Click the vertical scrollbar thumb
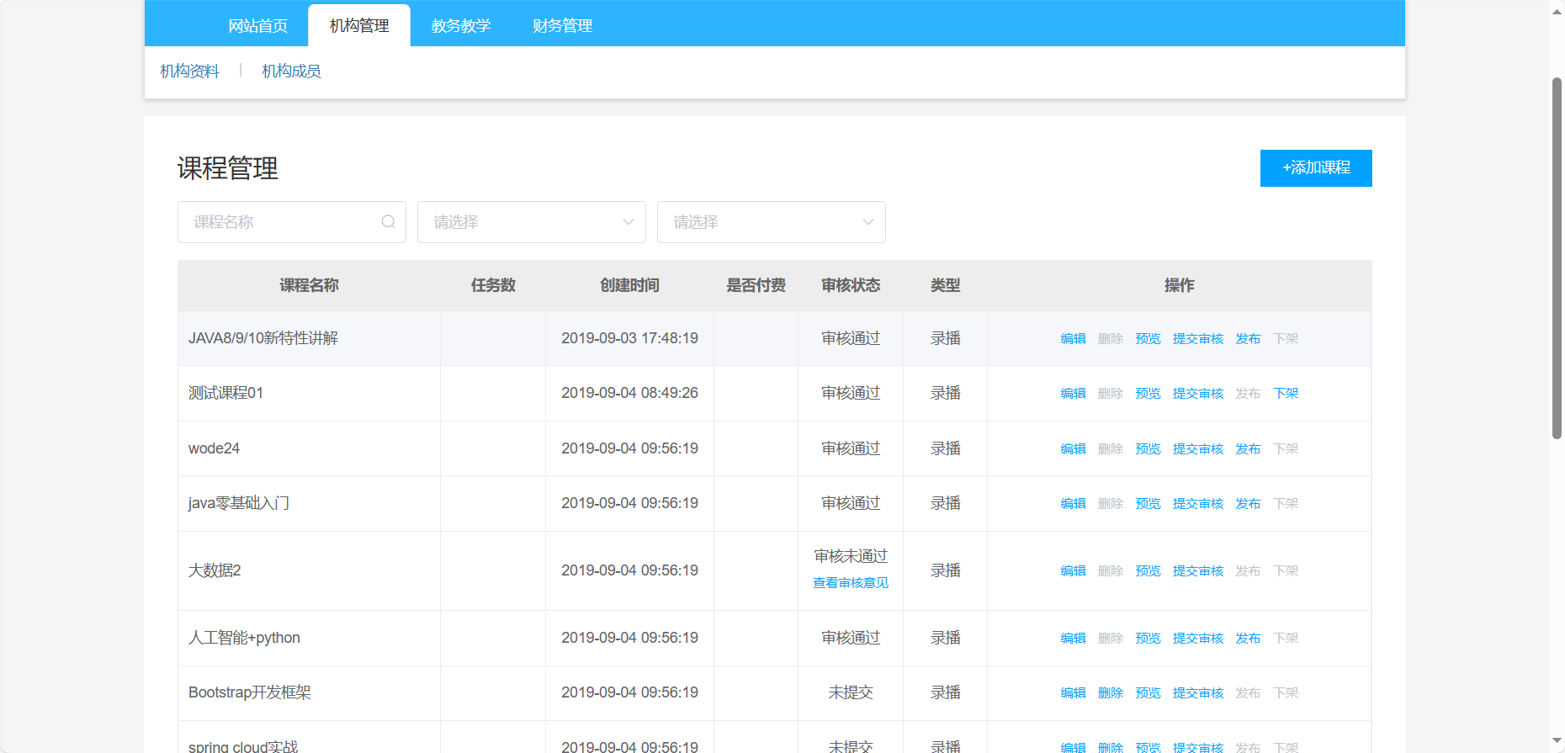Image resolution: width=1565 pixels, height=753 pixels. pyautogui.click(x=1557, y=258)
